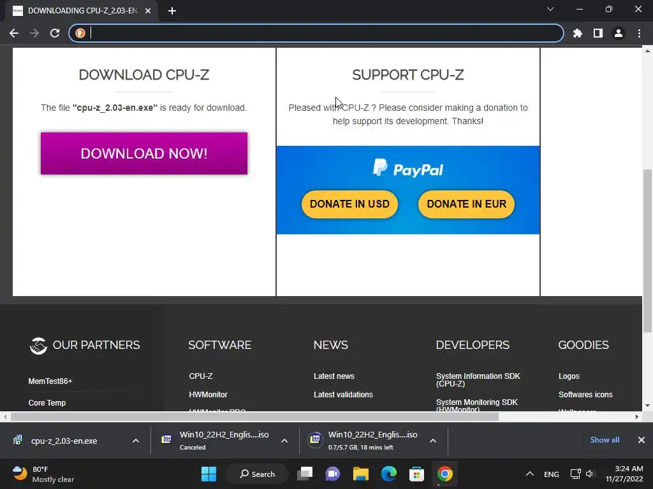
Task: Close the downloads bar
Action: (642, 440)
